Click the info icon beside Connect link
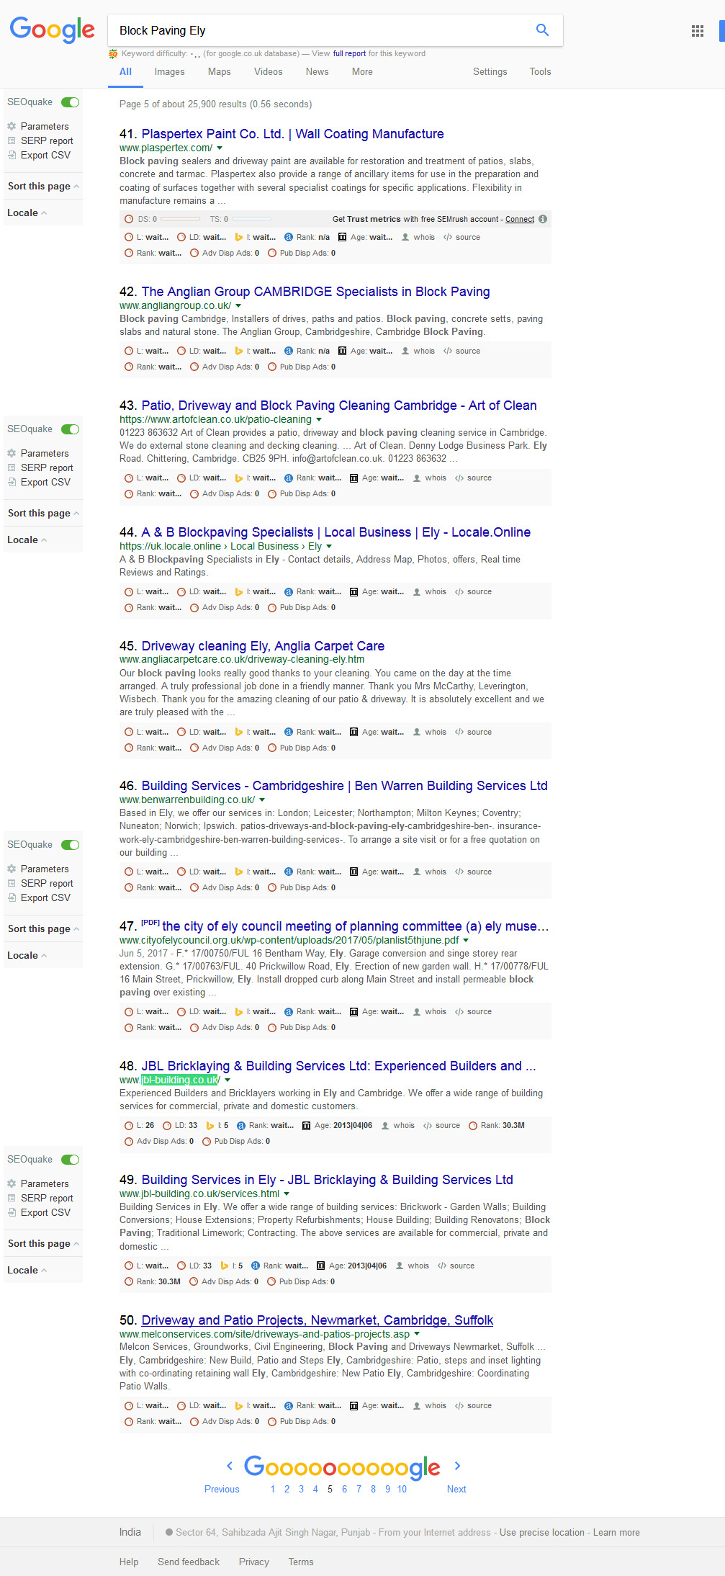The image size is (725, 1576). point(543,219)
